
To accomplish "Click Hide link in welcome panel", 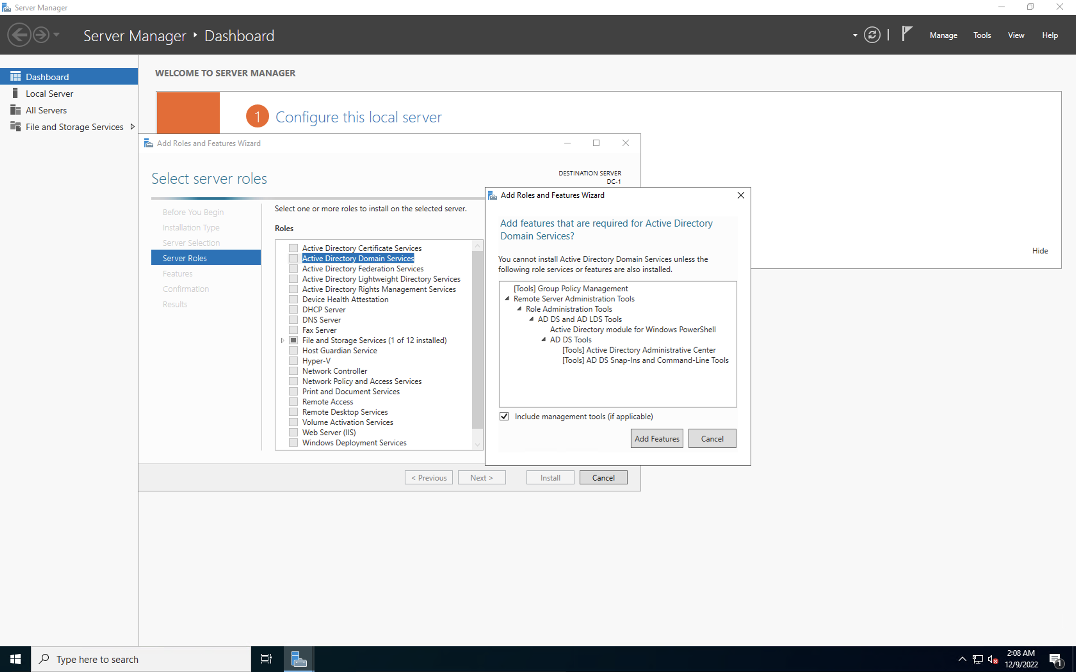I will click(1039, 251).
